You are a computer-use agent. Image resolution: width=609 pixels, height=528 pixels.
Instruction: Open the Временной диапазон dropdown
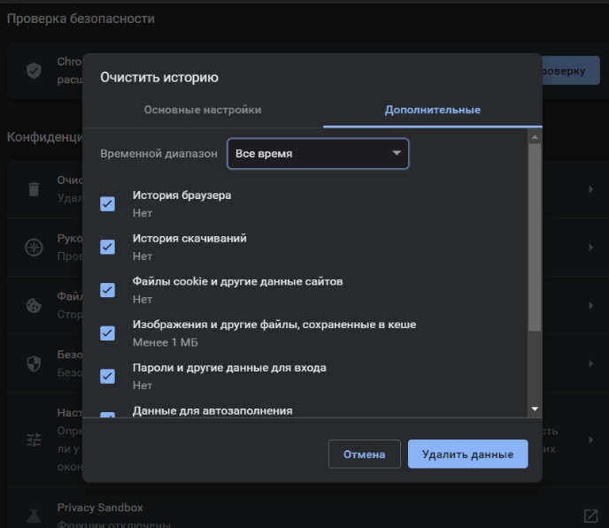(x=318, y=153)
